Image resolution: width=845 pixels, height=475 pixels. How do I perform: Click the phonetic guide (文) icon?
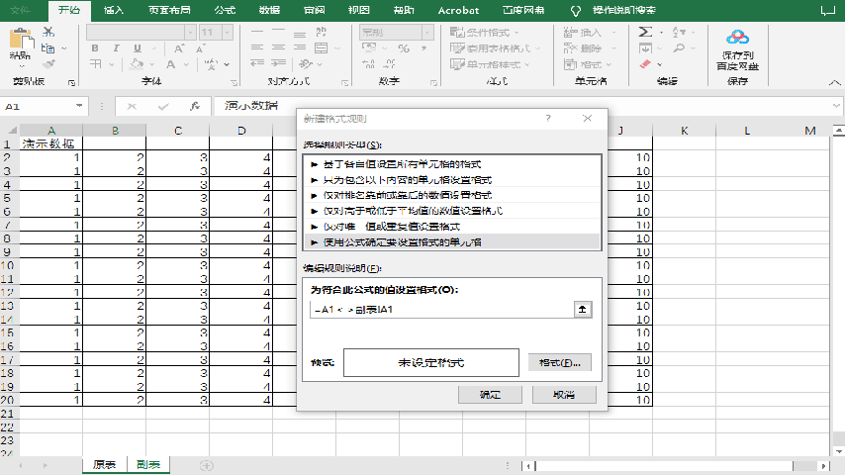click(211, 64)
